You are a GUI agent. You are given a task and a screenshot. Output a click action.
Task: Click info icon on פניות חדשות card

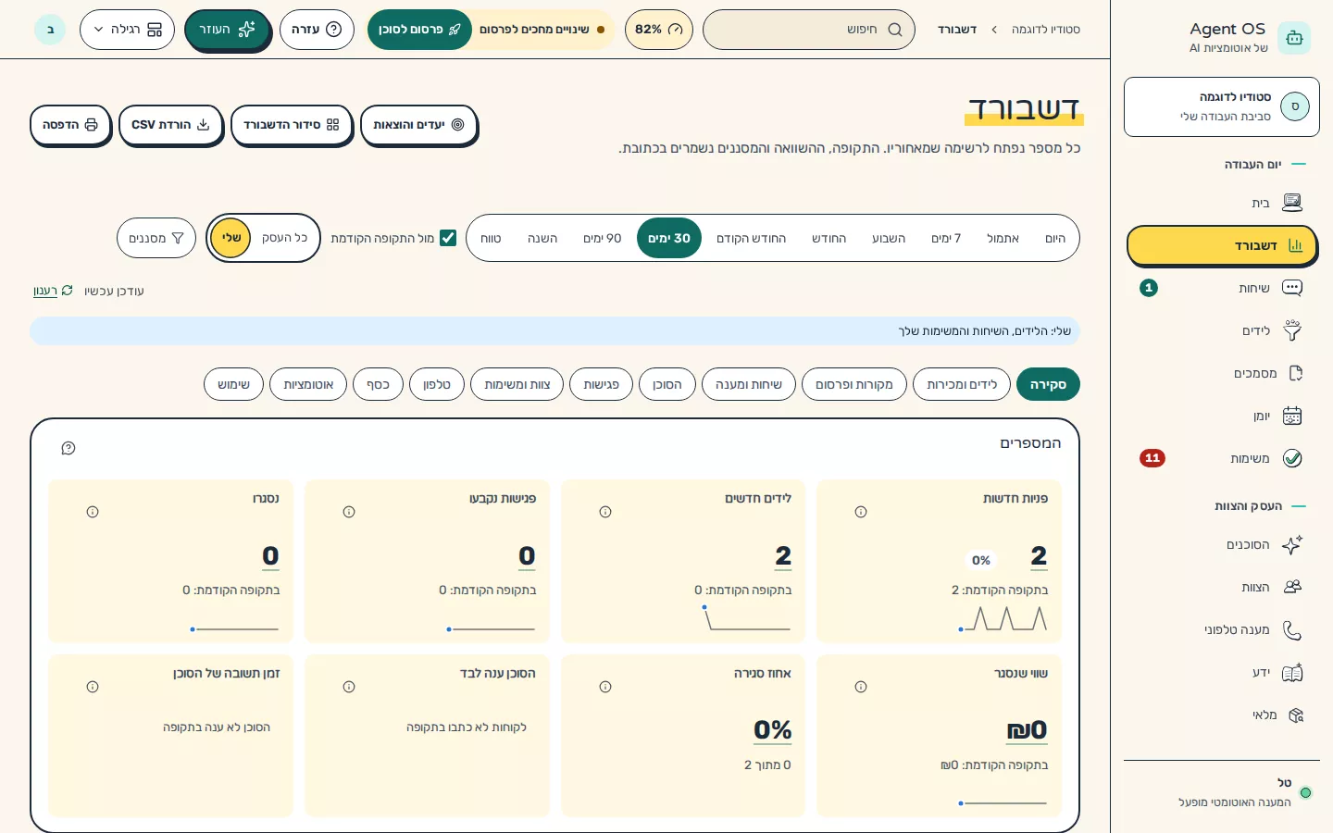pos(861,512)
